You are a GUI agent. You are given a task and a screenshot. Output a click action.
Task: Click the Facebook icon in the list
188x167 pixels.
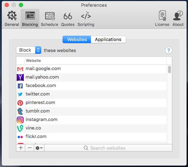(20, 86)
